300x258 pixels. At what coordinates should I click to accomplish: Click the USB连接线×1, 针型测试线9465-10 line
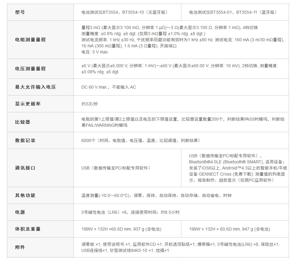coord(125,251)
